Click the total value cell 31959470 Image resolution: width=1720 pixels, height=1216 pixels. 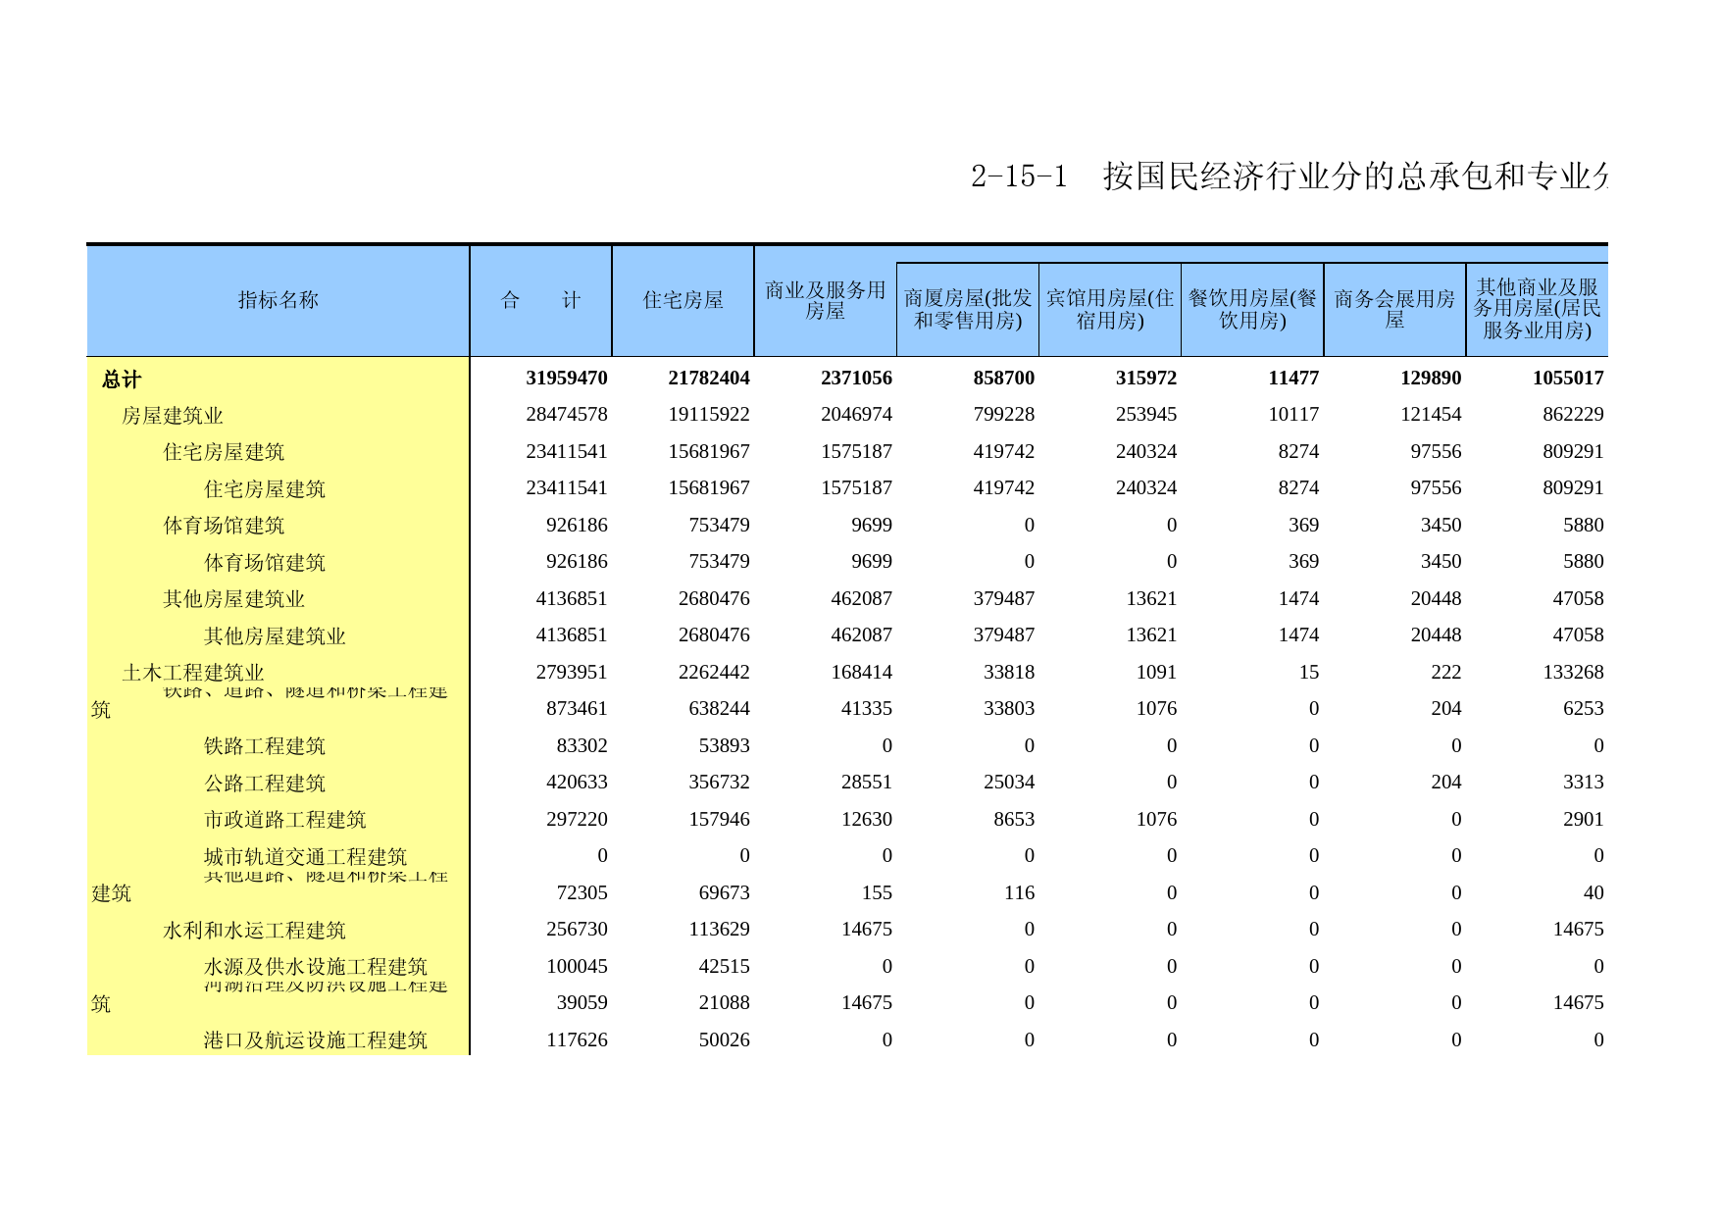[x=567, y=379]
